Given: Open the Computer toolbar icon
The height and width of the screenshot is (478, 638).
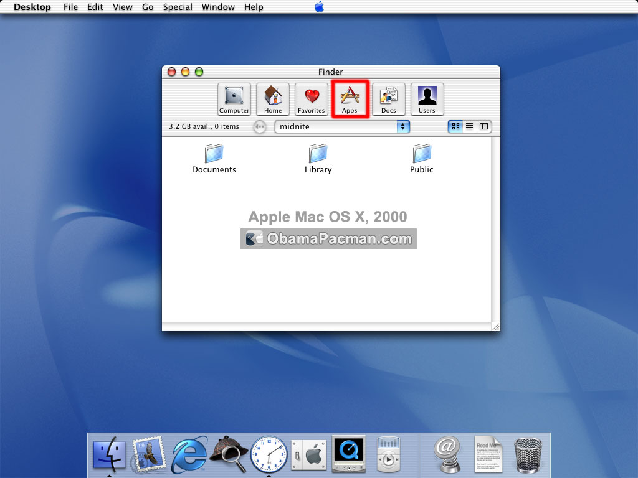Looking at the screenshot, I should coord(234,99).
